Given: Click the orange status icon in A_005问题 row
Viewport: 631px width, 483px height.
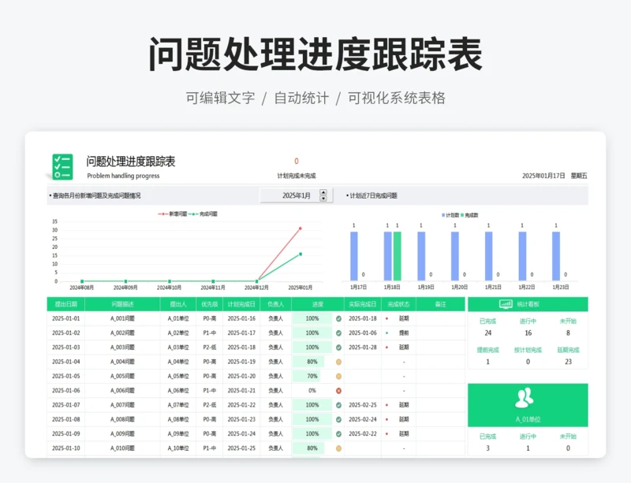Looking at the screenshot, I should point(339,377).
